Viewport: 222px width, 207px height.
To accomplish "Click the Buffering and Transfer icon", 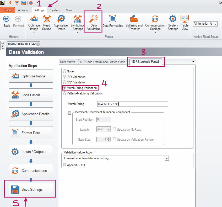I will point(134,22).
